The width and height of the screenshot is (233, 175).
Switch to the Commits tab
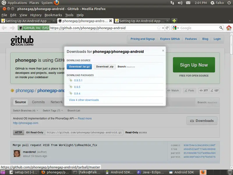pyautogui.click(x=38, y=102)
